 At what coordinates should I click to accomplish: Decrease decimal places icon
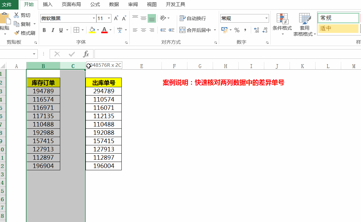pos(265,30)
